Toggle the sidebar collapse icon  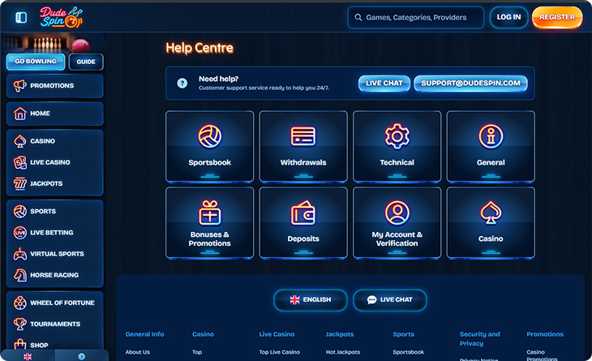click(x=21, y=17)
